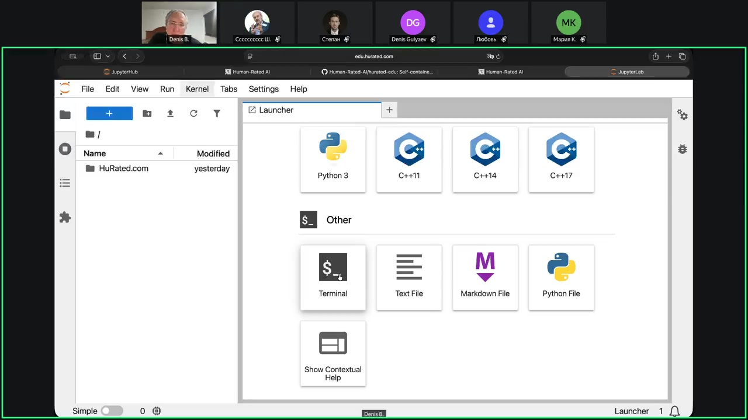The width and height of the screenshot is (748, 420).
Task: Launch a Terminal from the launcher
Action: 333,277
